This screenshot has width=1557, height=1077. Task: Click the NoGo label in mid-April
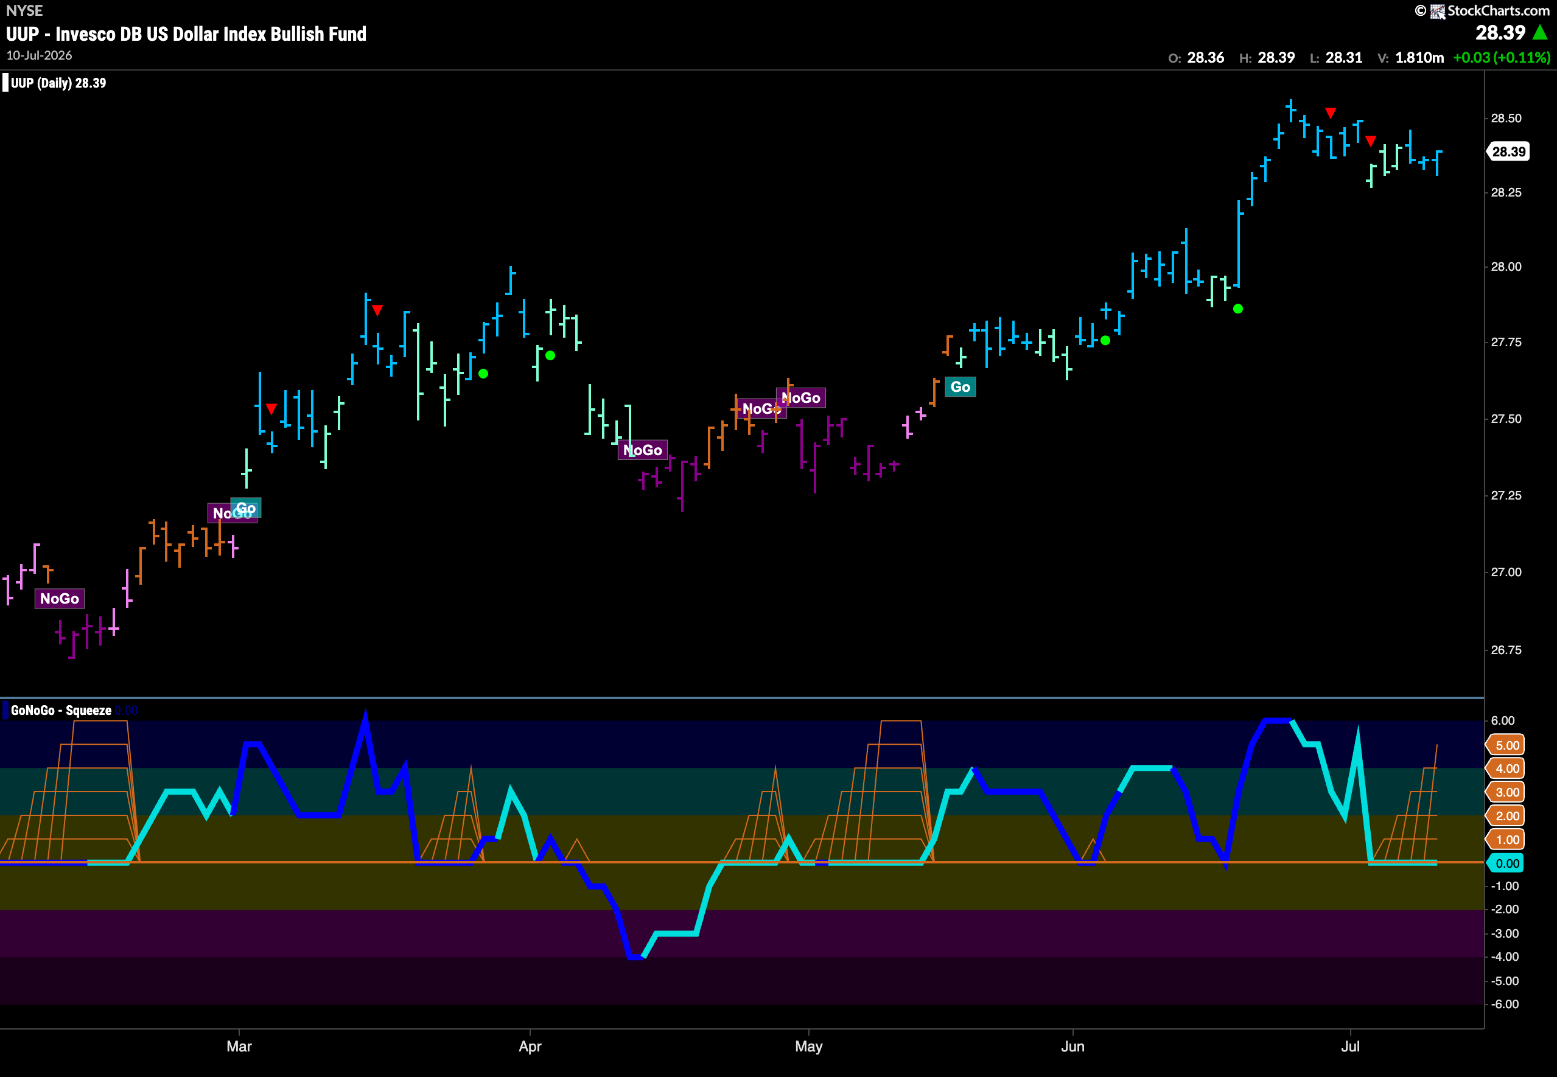(x=643, y=450)
